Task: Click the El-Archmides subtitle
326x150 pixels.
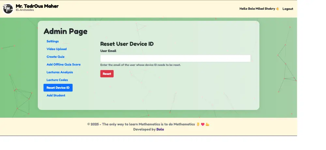Action: pyautogui.click(x=25, y=10)
